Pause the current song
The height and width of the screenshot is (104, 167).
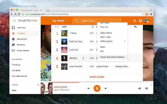coord(97,88)
